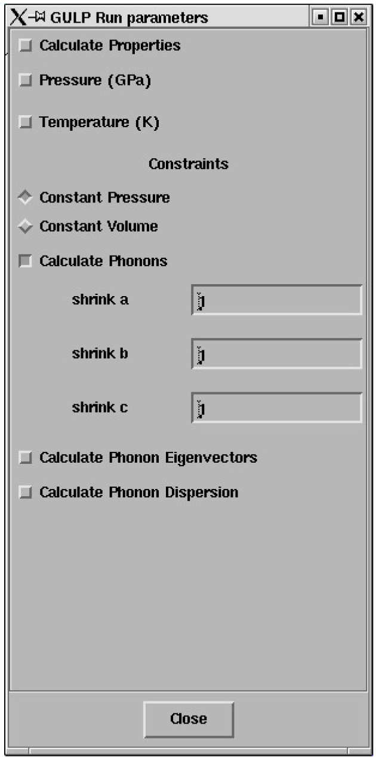Close window using title bar X button
The width and height of the screenshot is (376, 757).
click(x=358, y=17)
